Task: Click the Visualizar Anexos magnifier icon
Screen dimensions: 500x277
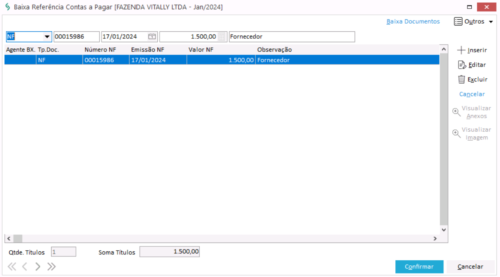Action: tap(457, 112)
